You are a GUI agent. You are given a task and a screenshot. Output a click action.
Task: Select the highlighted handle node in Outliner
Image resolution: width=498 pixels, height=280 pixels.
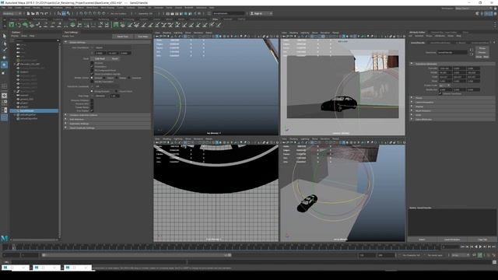tap(34, 110)
